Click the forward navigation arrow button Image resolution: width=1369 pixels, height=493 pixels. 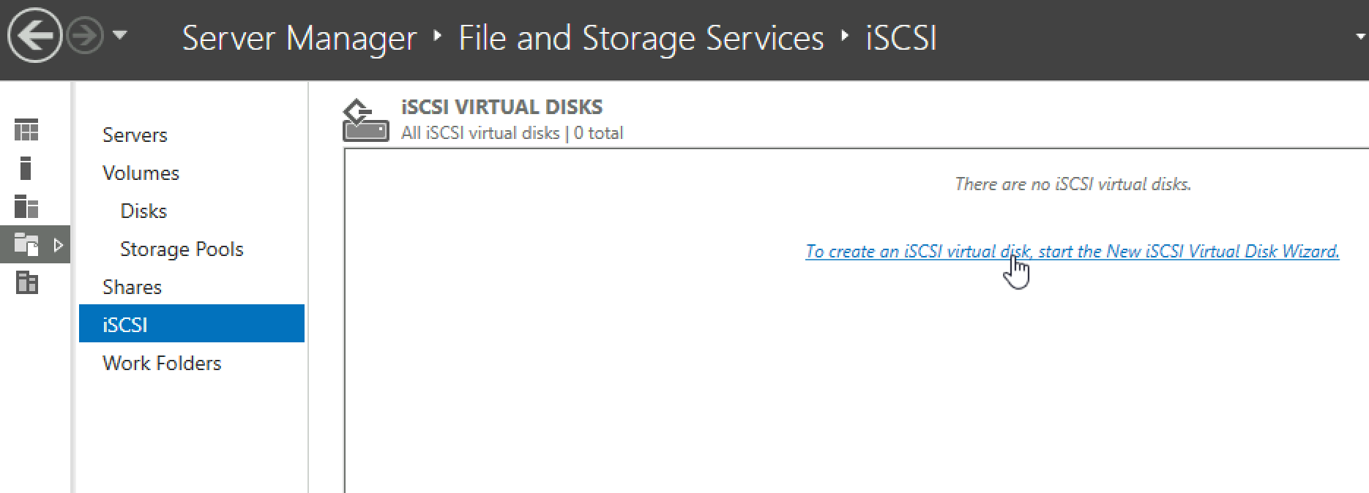click(85, 36)
